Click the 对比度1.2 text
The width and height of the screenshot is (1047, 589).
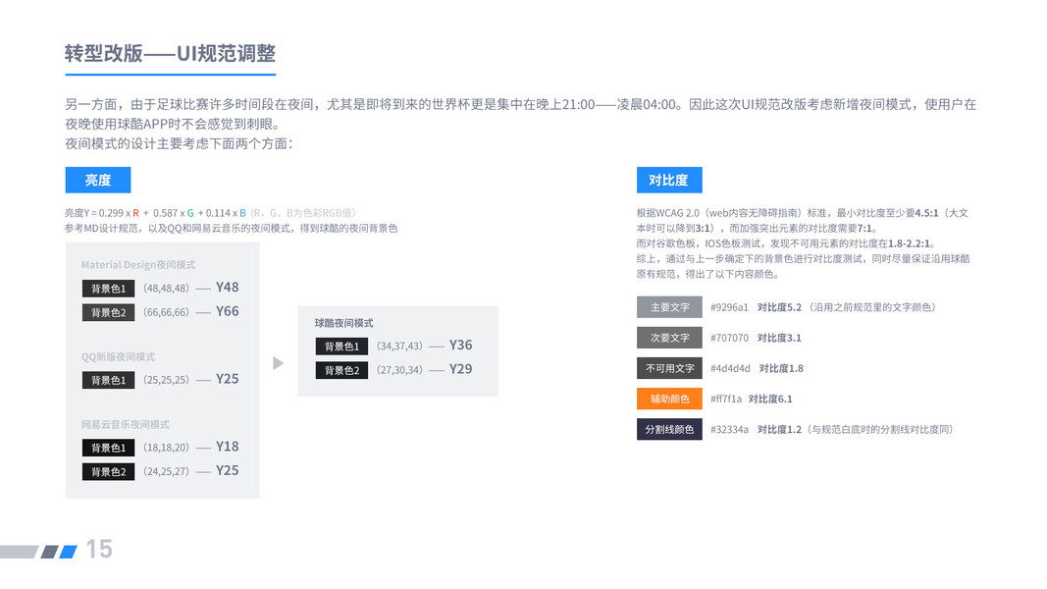tap(779, 429)
